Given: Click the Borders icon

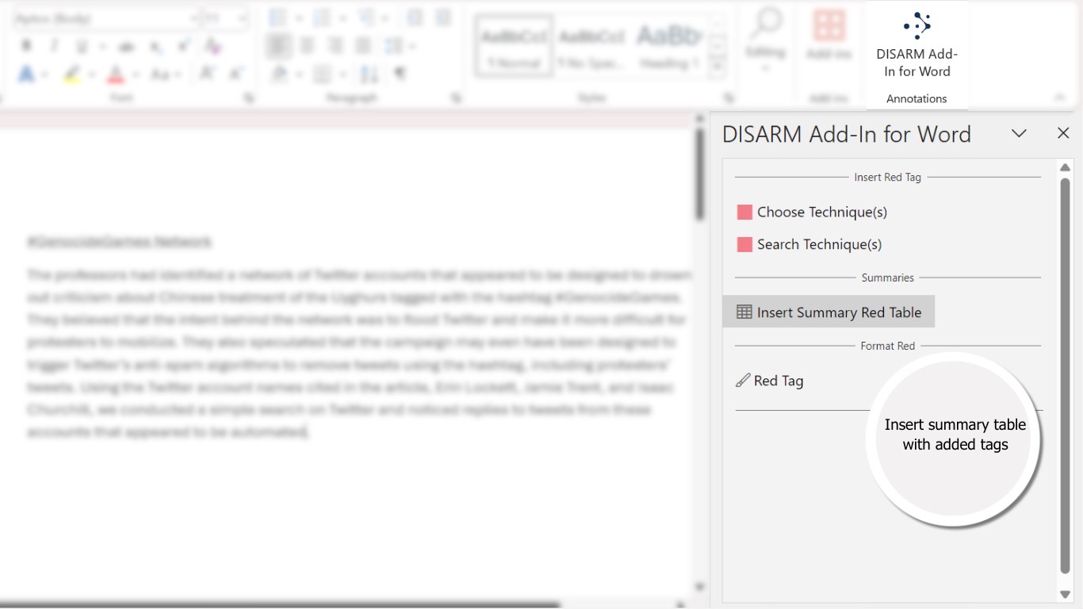Looking at the screenshot, I should click(x=322, y=75).
